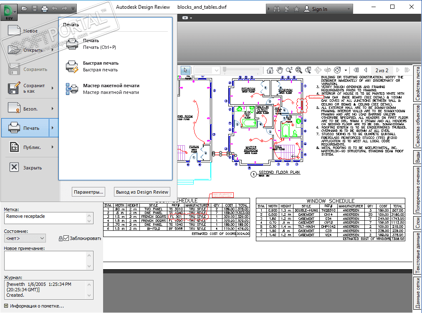Screen dimensions: 422x313
Task: Expand the Сохранить как submenu arrow
Action: pos(53,88)
